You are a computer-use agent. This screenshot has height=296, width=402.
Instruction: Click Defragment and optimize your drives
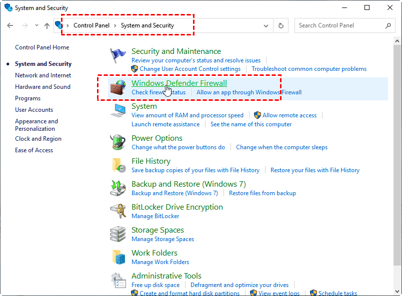click(x=239, y=285)
